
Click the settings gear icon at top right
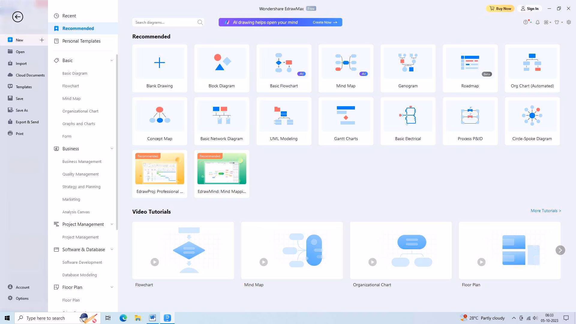tap(568, 22)
